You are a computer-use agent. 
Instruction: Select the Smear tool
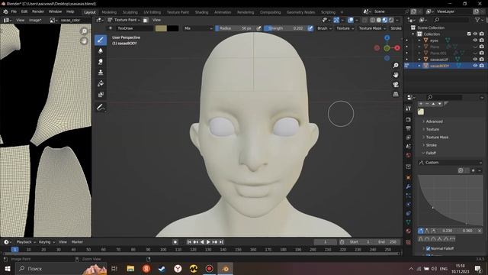[100, 62]
